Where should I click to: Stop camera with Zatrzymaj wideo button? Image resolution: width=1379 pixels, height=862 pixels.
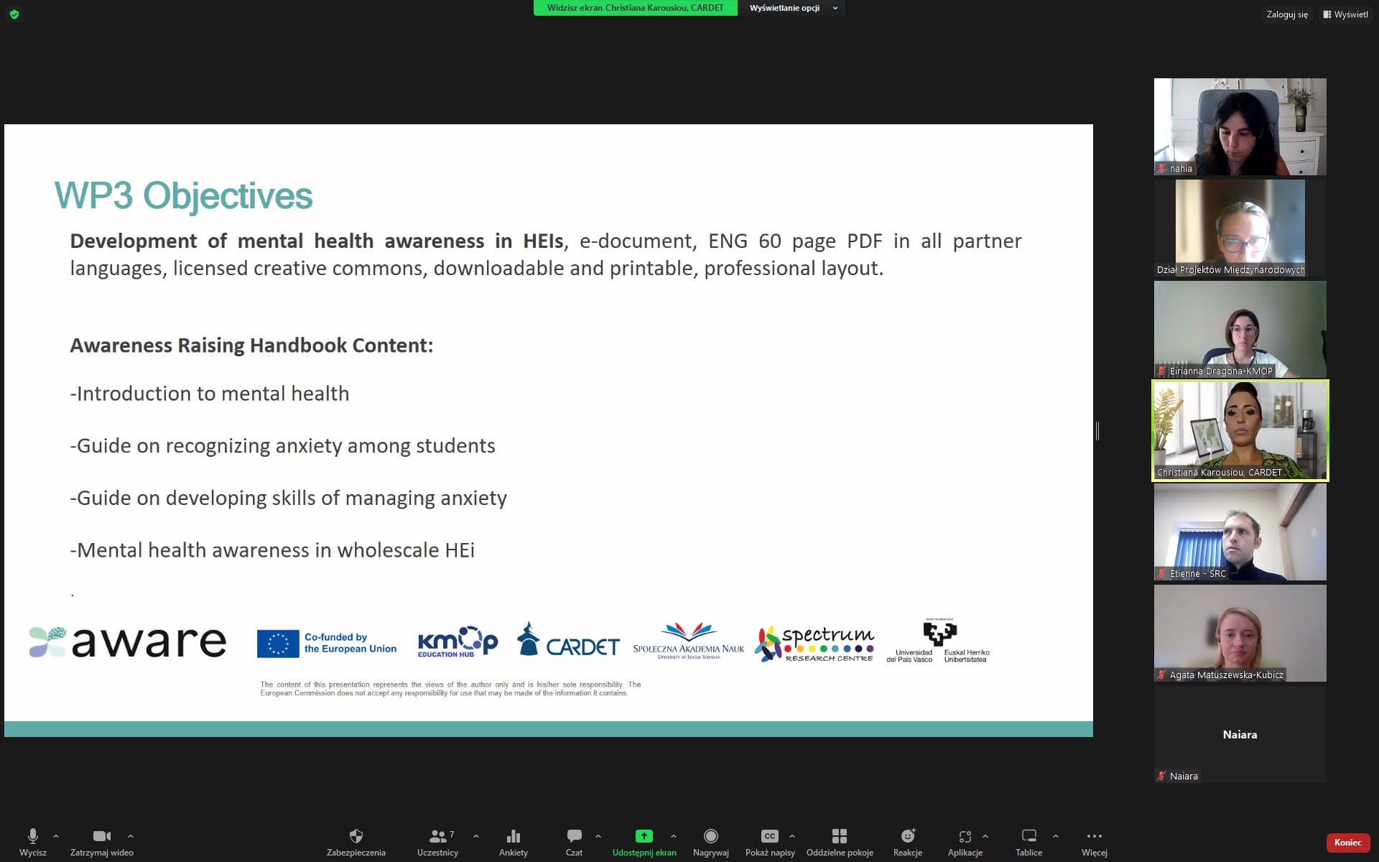tap(102, 842)
